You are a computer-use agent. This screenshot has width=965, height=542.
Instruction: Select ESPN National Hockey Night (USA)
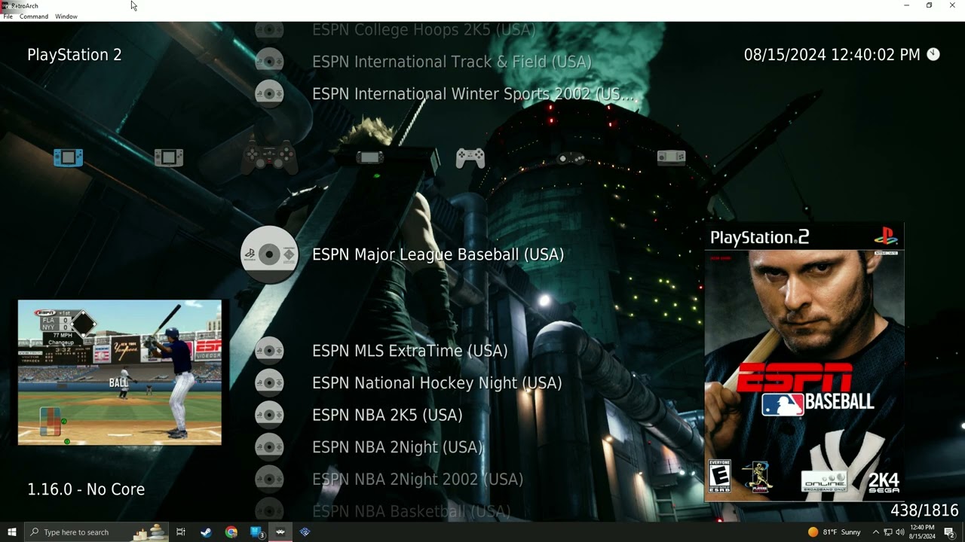click(437, 383)
